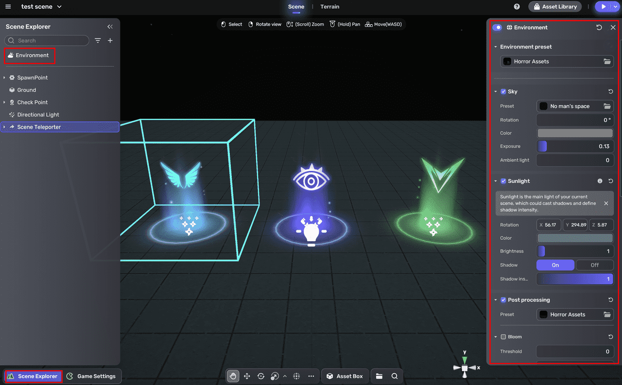Select the rotate tool in bottom toolbar

[261, 376]
